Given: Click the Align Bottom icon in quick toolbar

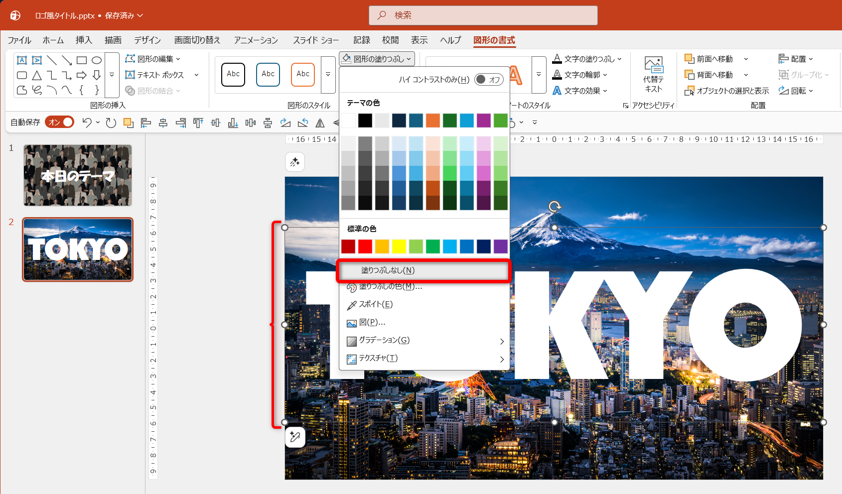Looking at the screenshot, I should [x=233, y=123].
